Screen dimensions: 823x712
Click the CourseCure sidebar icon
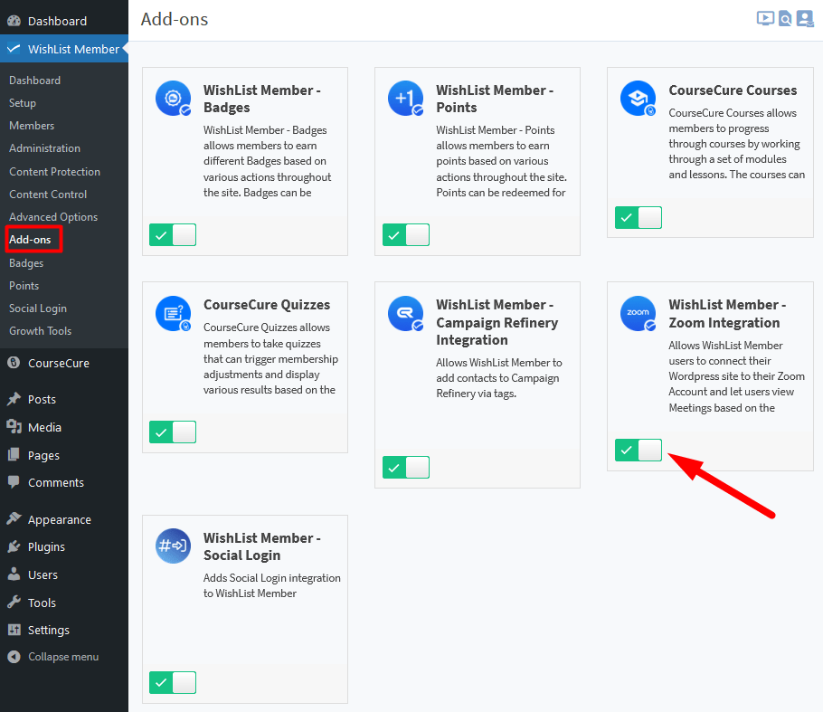pos(14,363)
